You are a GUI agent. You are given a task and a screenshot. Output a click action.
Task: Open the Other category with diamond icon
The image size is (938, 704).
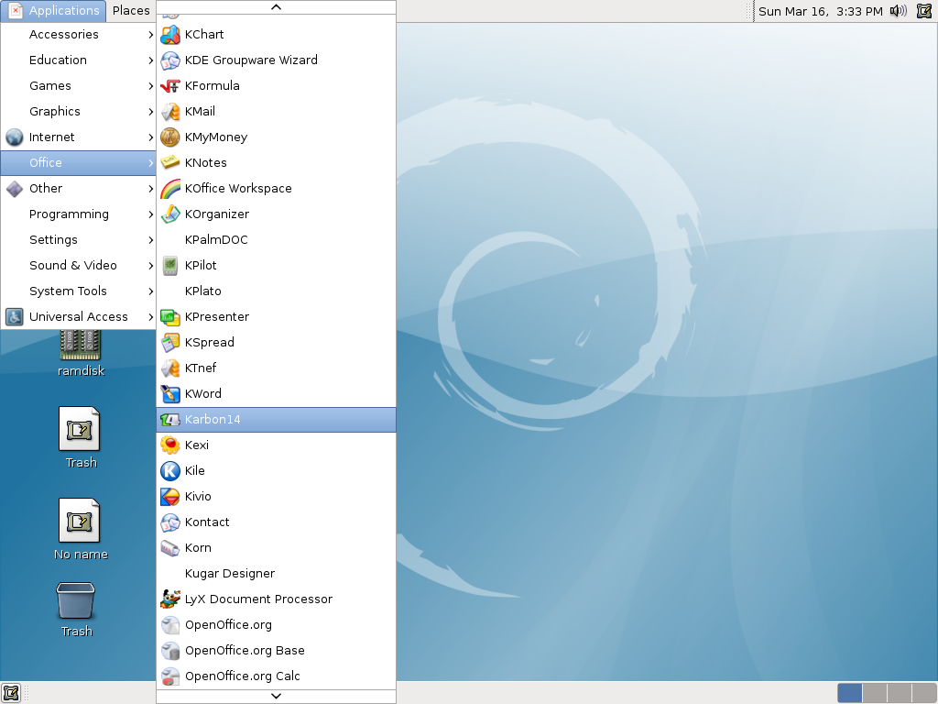click(x=79, y=189)
